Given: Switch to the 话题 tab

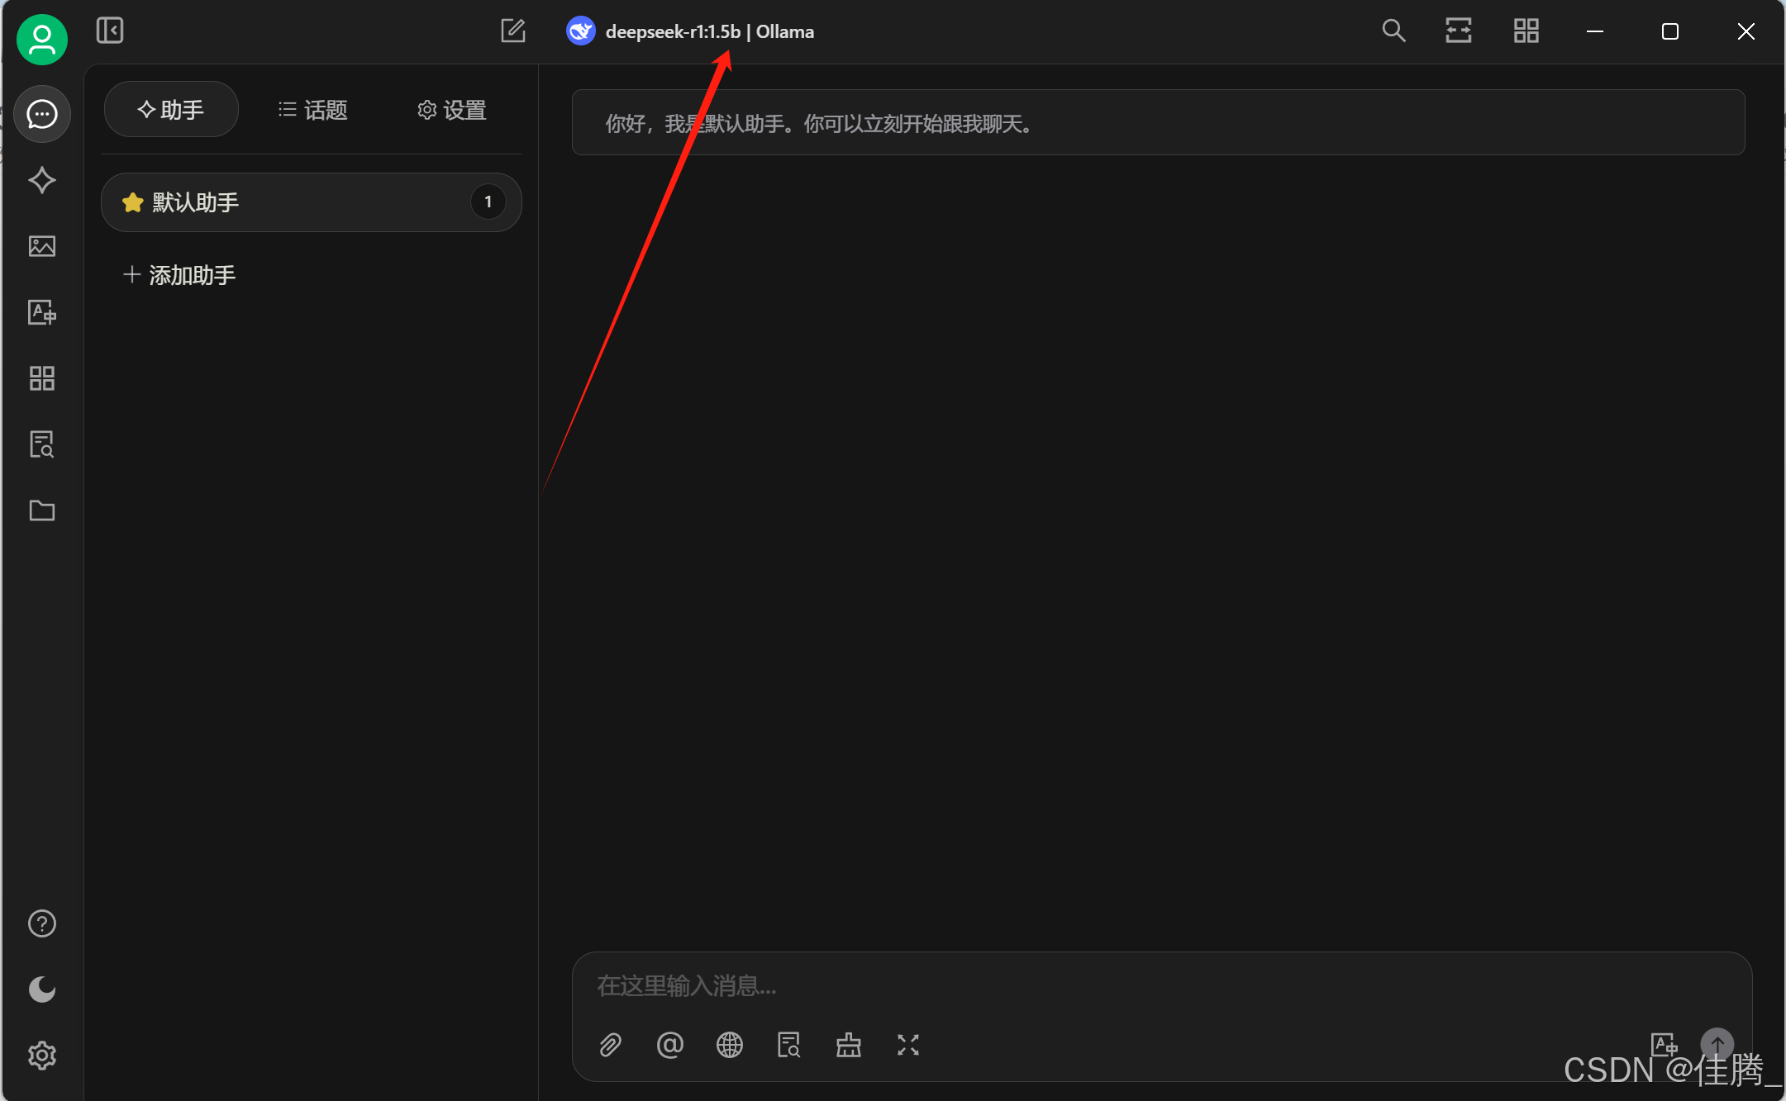Looking at the screenshot, I should (312, 110).
